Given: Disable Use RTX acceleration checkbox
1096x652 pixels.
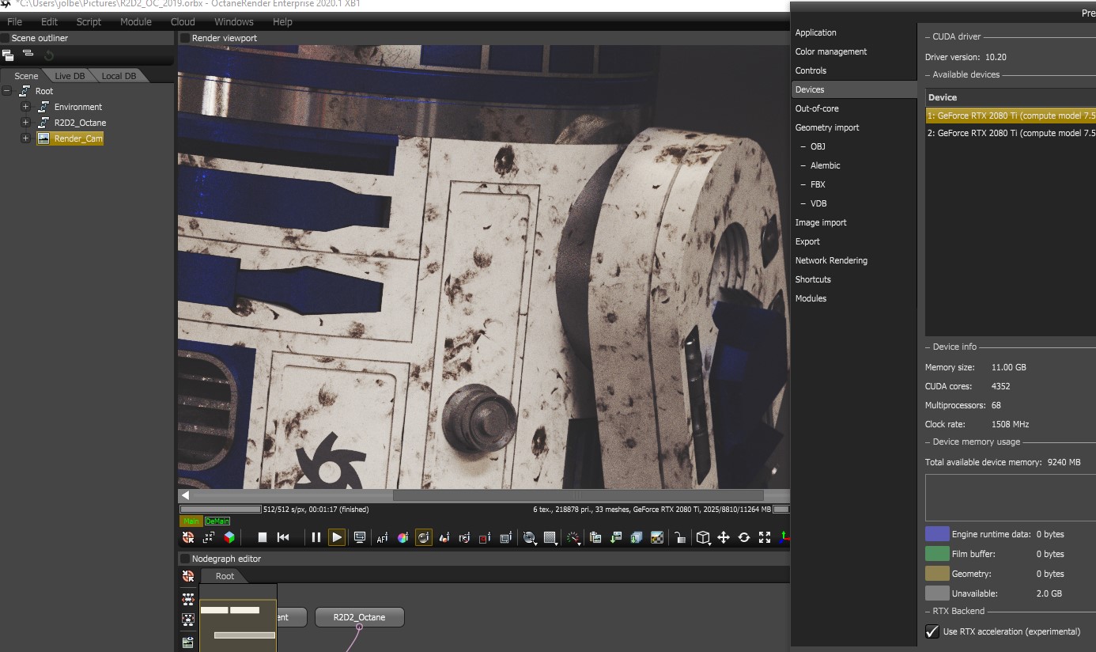Looking at the screenshot, I should [932, 631].
